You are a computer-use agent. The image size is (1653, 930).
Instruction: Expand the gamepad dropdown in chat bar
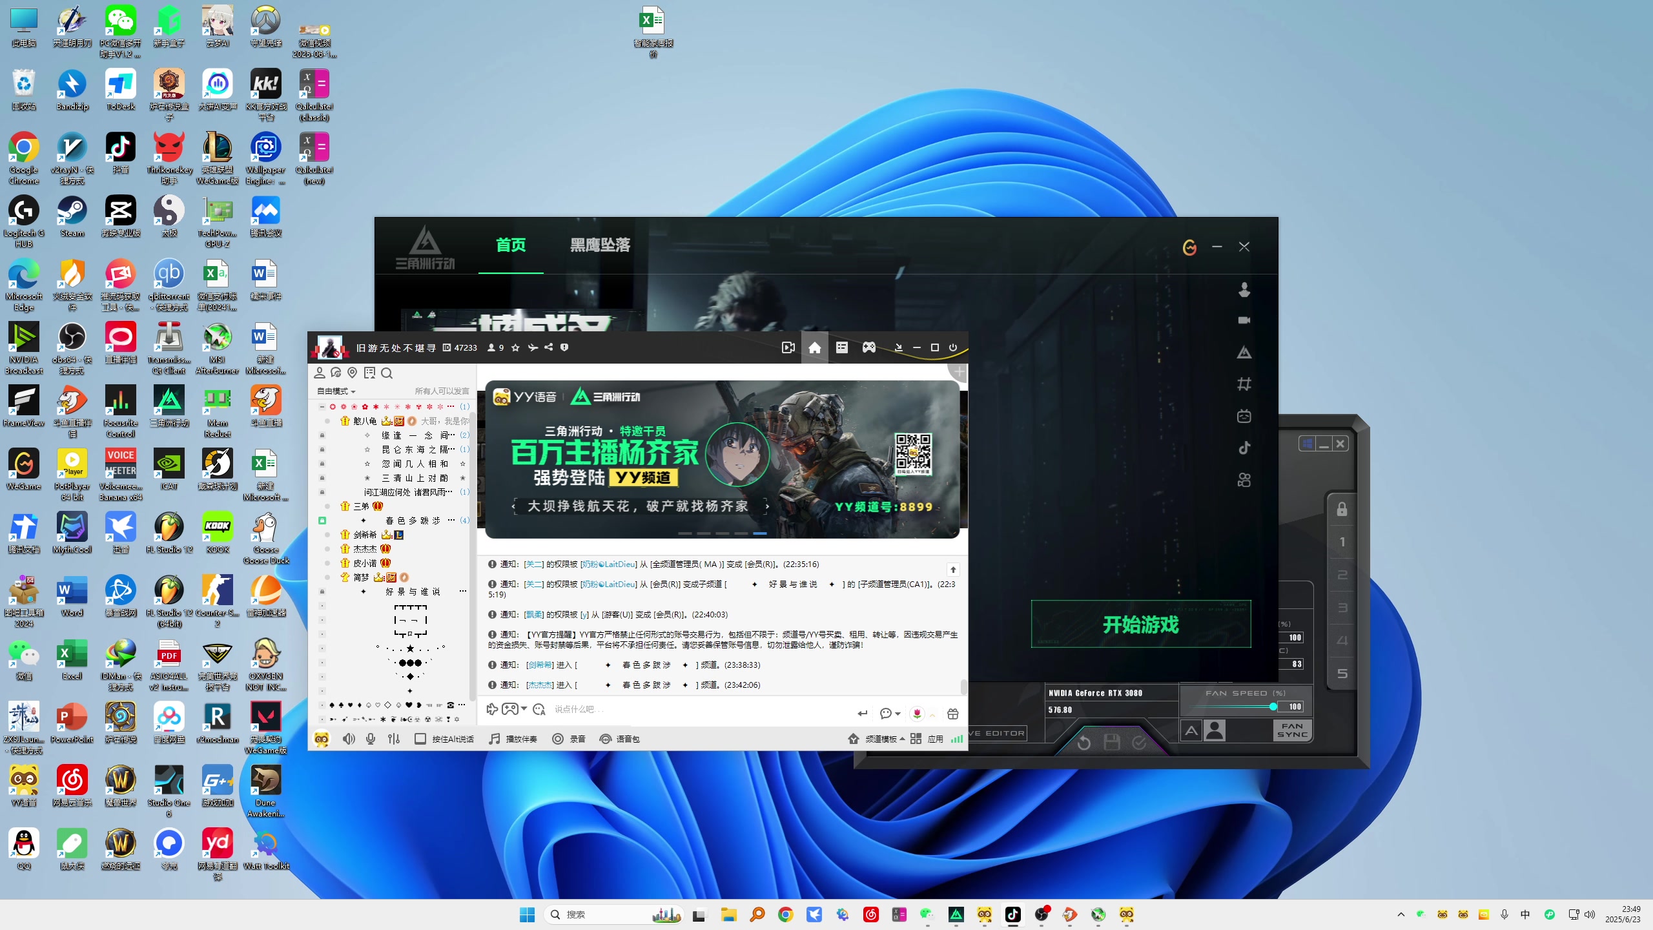[x=524, y=709]
